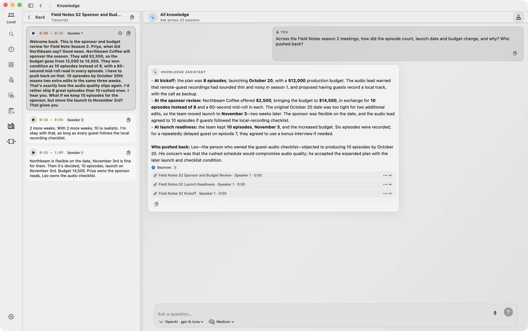Play the 0:45 – 0:55 segment
The width and height of the screenshot is (528, 331).
(x=33, y=120)
